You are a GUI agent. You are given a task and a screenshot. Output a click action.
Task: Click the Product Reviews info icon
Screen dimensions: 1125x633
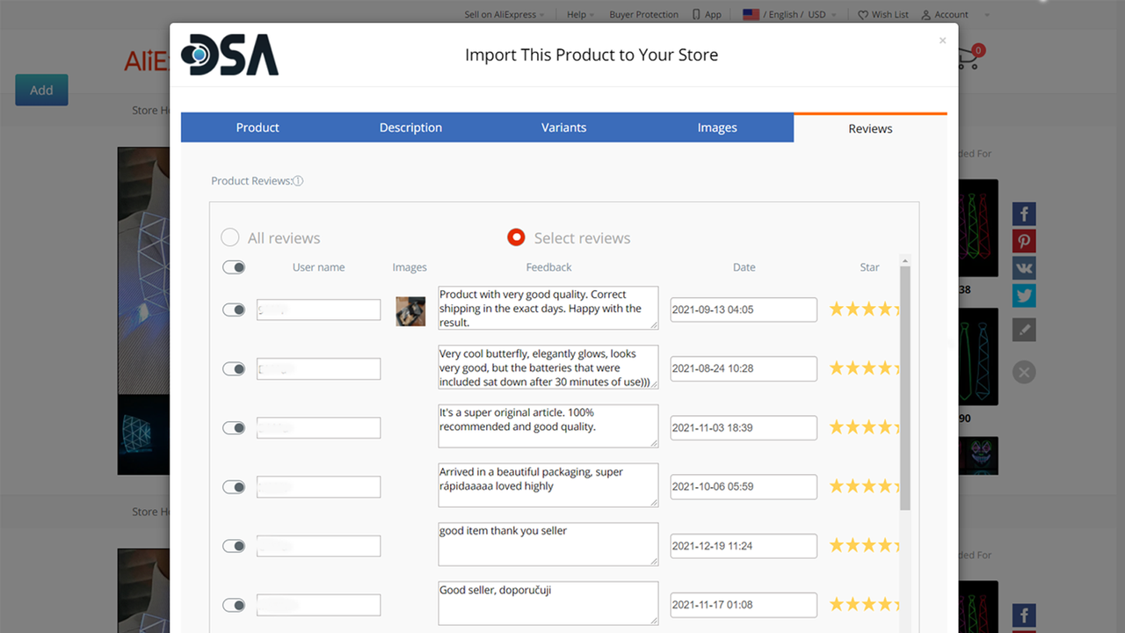[298, 180]
